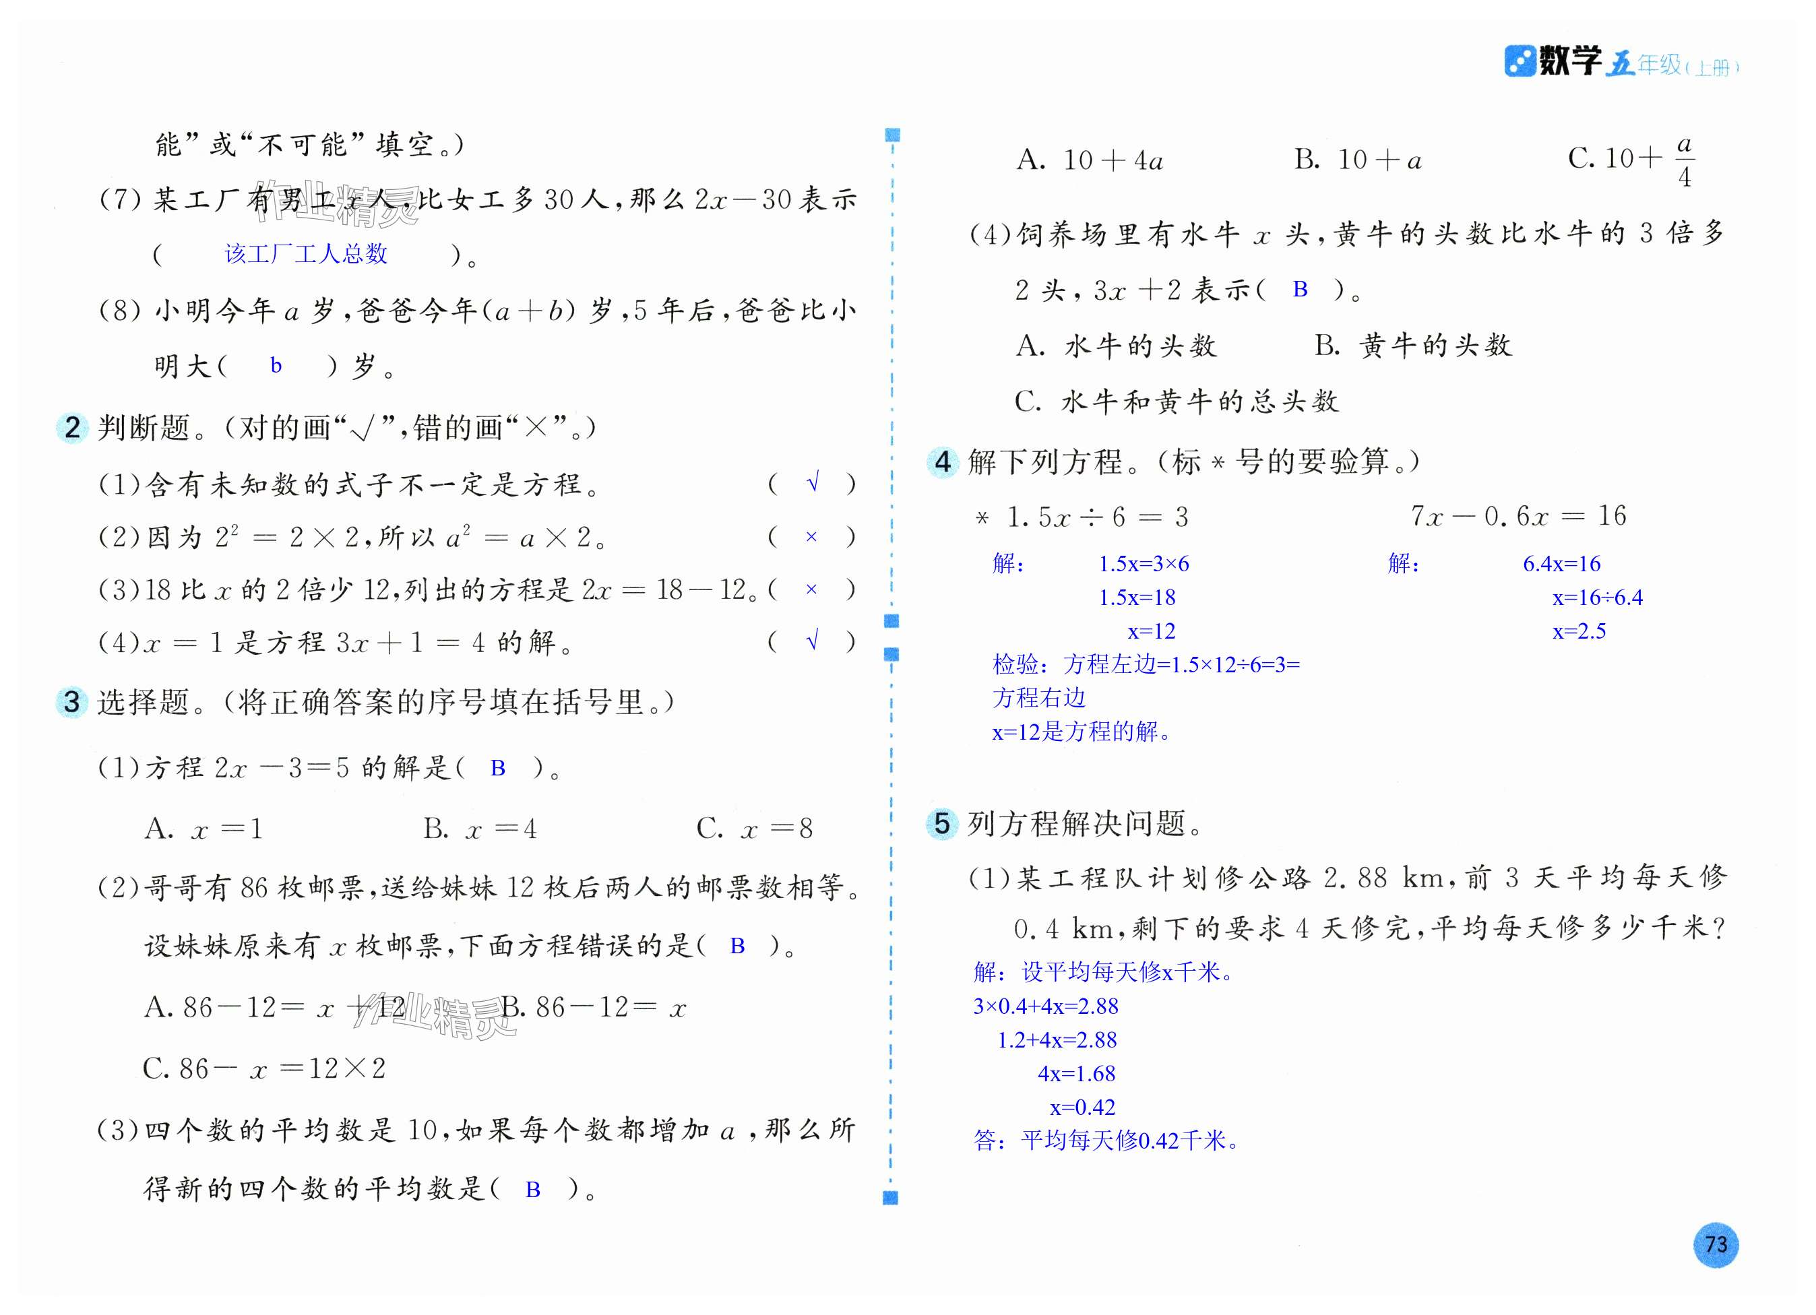Click option B. x=4

coord(480,829)
